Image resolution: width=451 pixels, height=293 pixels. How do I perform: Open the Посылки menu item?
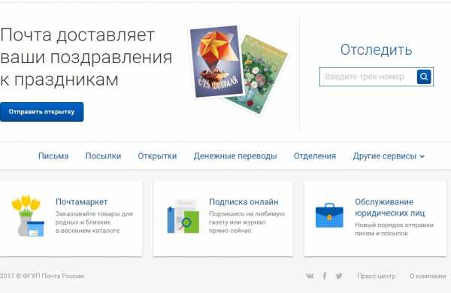(103, 156)
